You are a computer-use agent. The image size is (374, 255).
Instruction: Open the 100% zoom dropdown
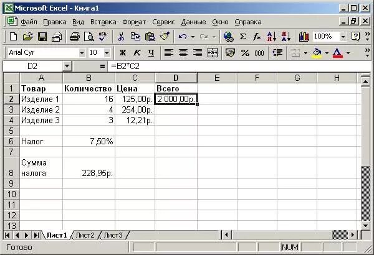pyautogui.click(x=343, y=37)
